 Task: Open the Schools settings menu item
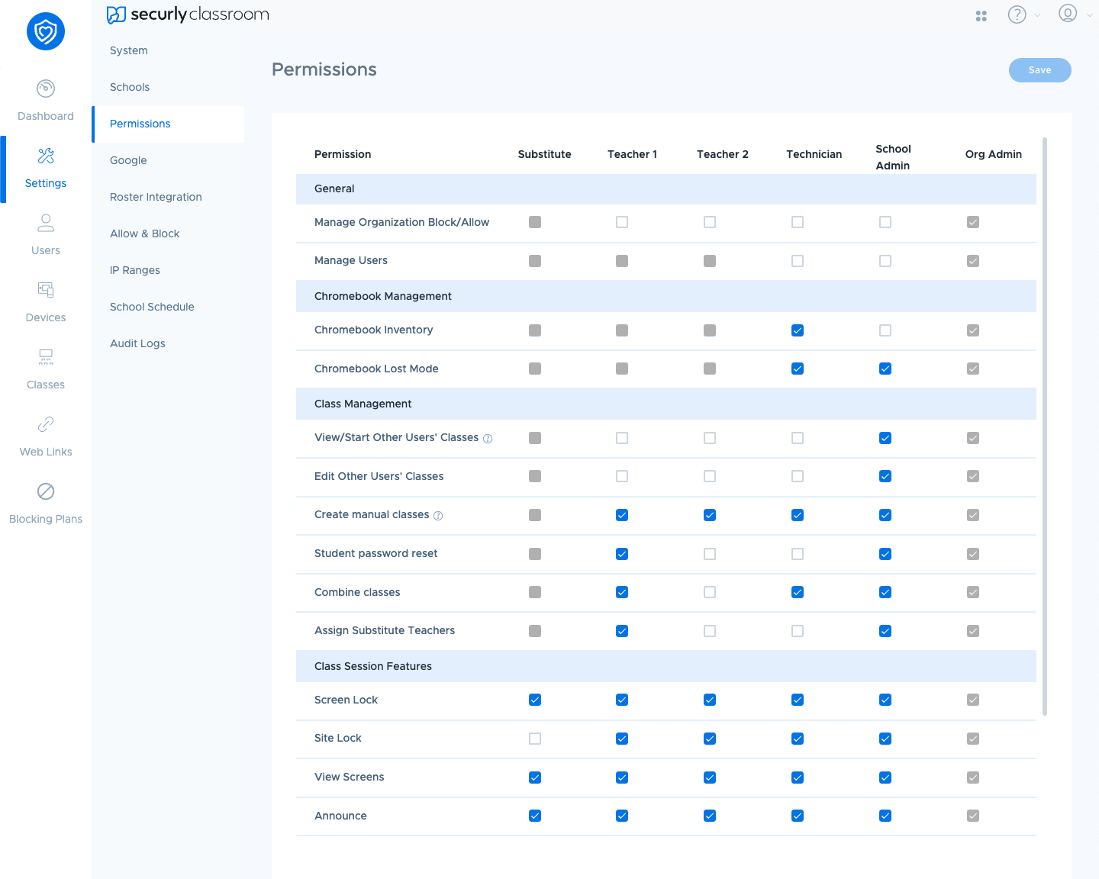(x=168, y=87)
